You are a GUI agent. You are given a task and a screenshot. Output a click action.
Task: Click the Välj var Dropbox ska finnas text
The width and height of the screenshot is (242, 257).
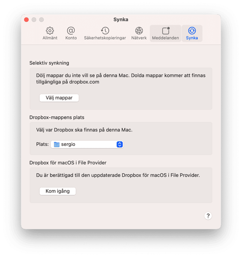coord(84,130)
